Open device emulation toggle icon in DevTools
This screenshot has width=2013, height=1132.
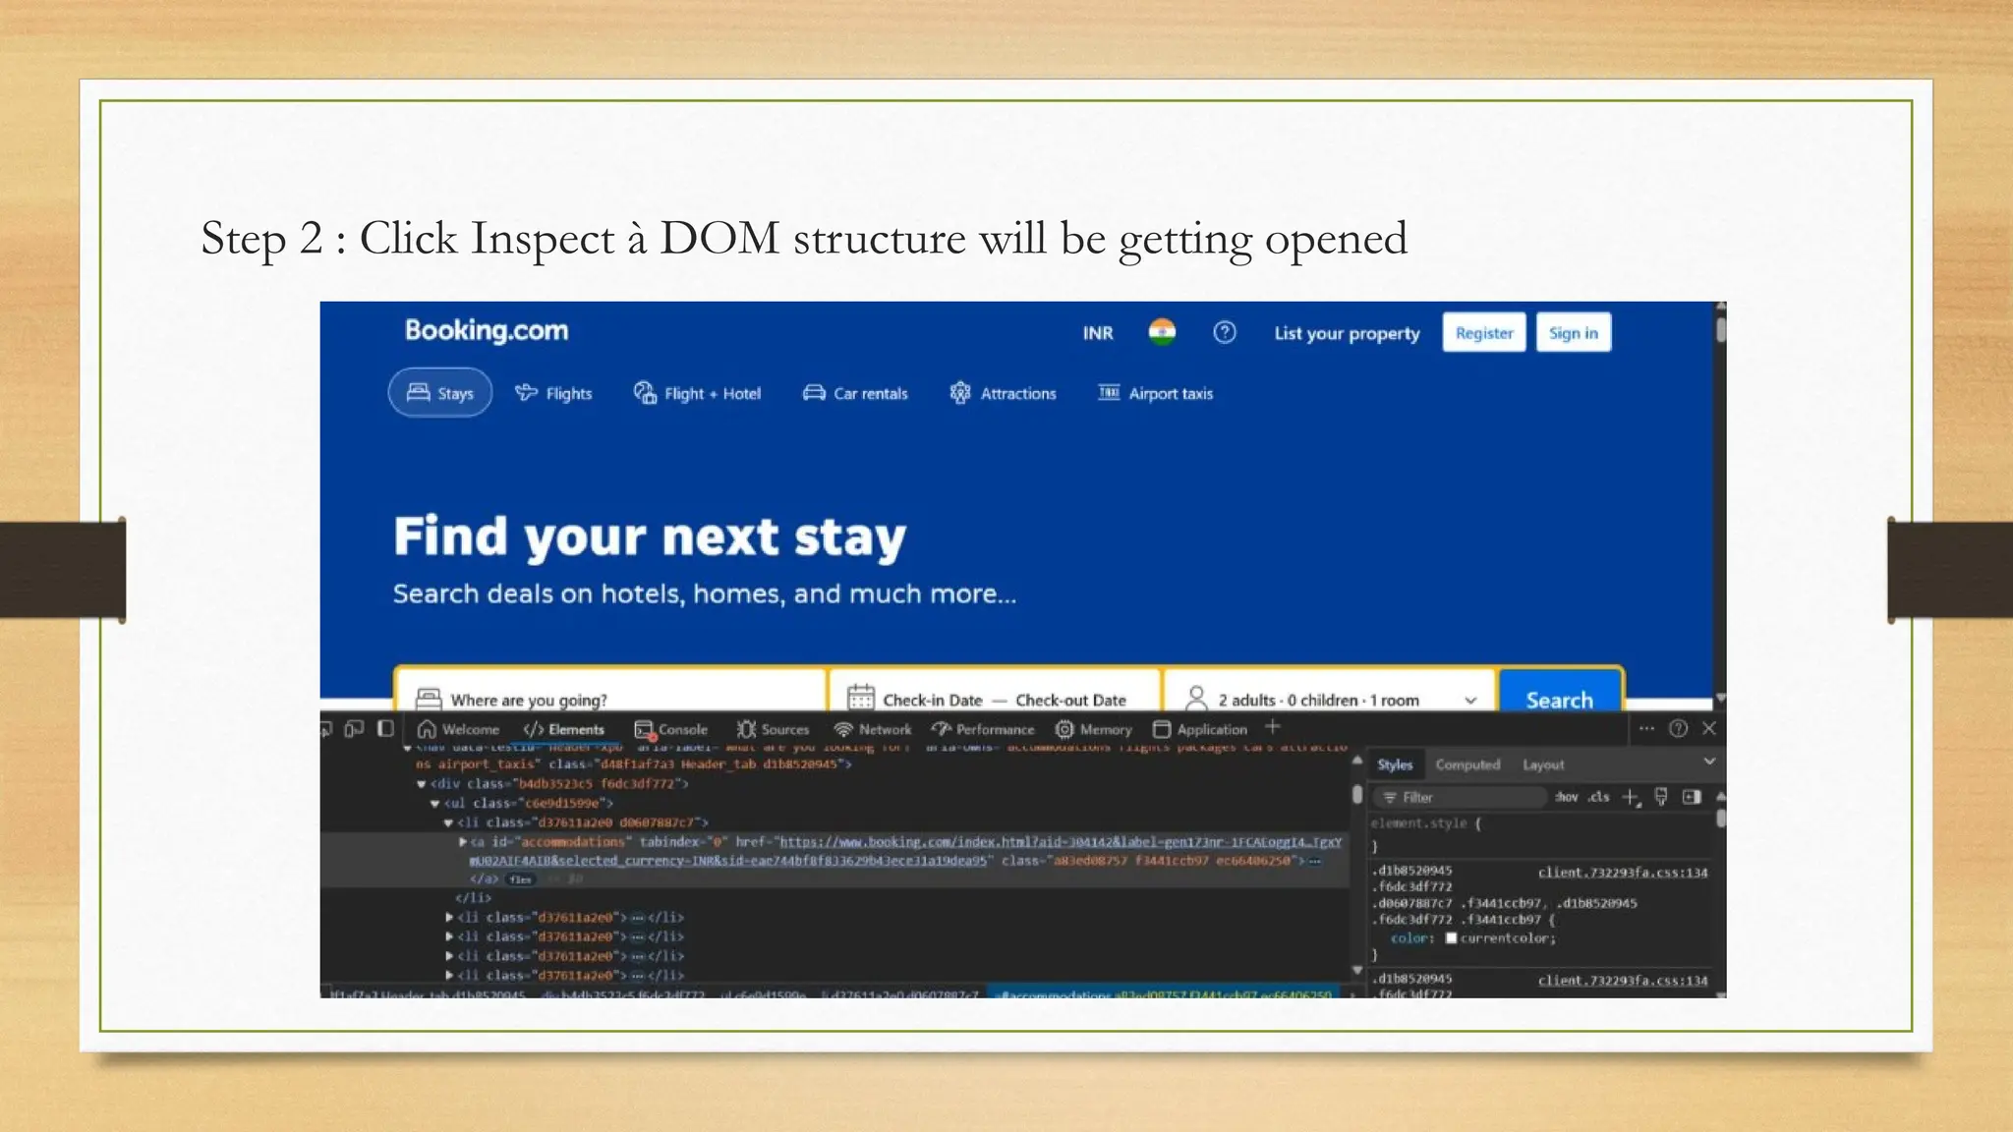pos(354,728)
